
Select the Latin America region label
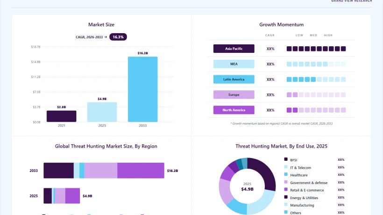(x=234, y=79)
